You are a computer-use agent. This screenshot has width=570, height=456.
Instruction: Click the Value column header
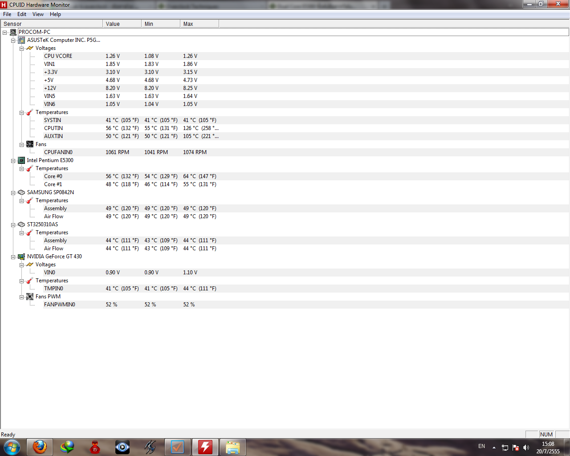tap(122, 24)
